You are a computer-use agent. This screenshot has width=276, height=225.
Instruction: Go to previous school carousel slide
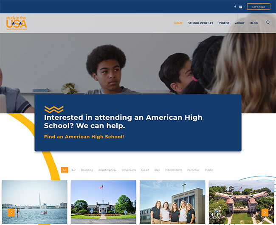coord(11,213)
